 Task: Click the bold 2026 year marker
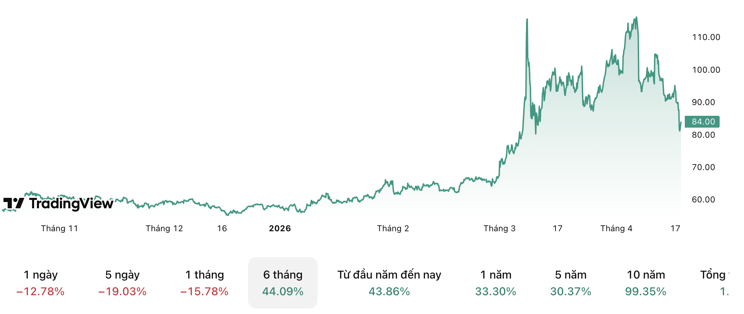pyautogui.click(x=280, y=228)
